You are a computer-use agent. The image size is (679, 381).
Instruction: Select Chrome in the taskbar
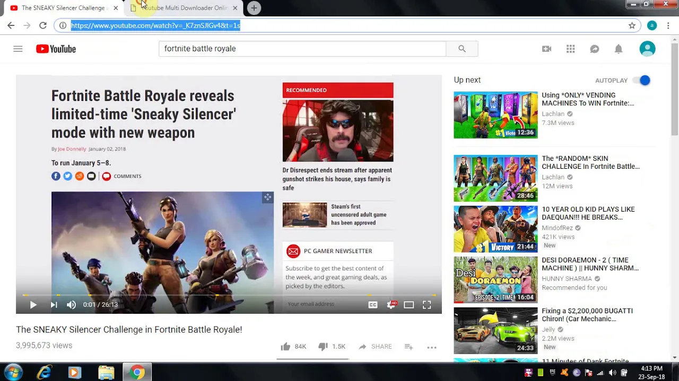137,373
